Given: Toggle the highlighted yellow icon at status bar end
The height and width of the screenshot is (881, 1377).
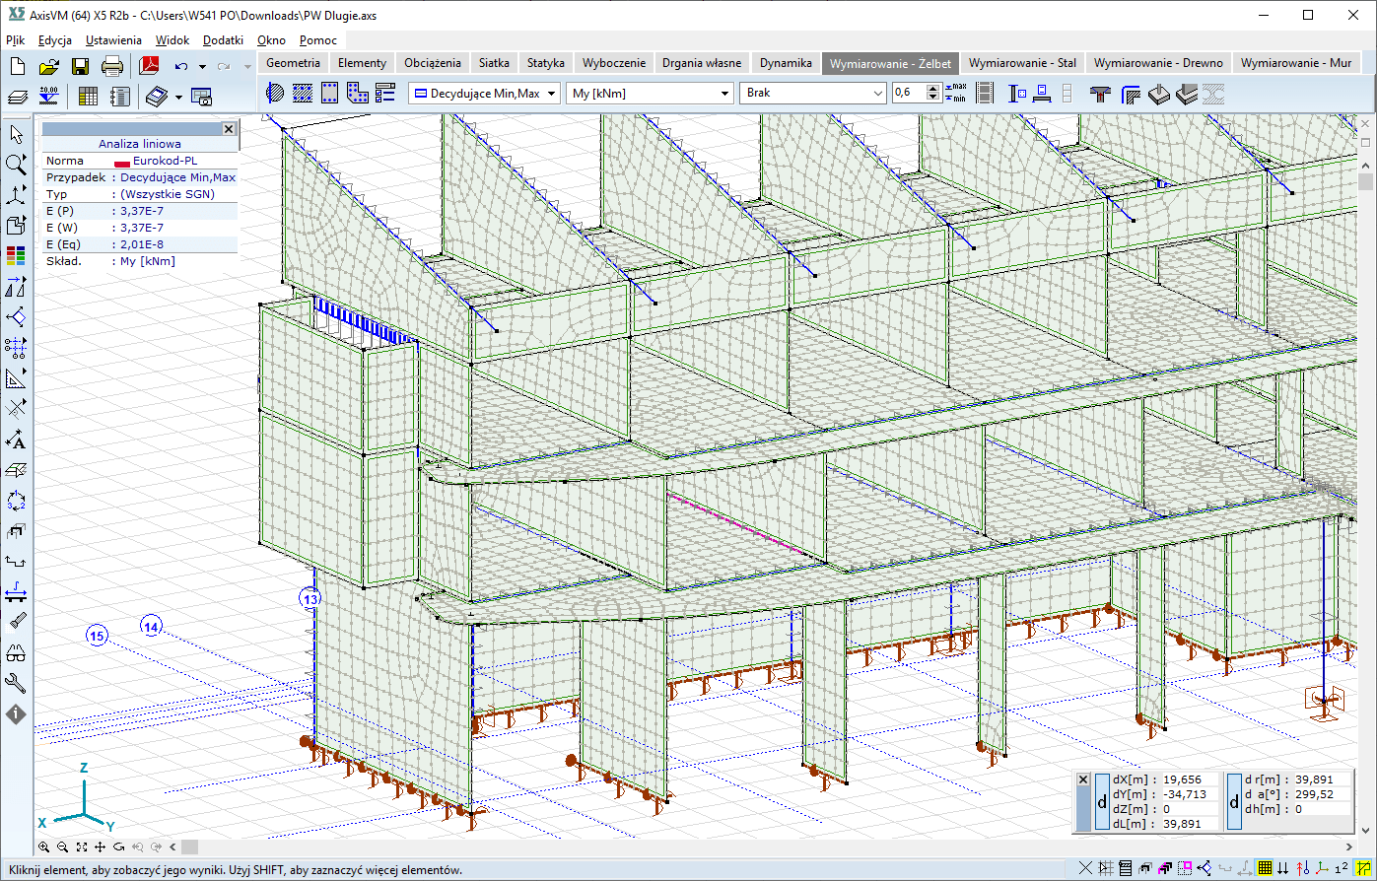Looking at the screenshot, I should pos(1364,868).
